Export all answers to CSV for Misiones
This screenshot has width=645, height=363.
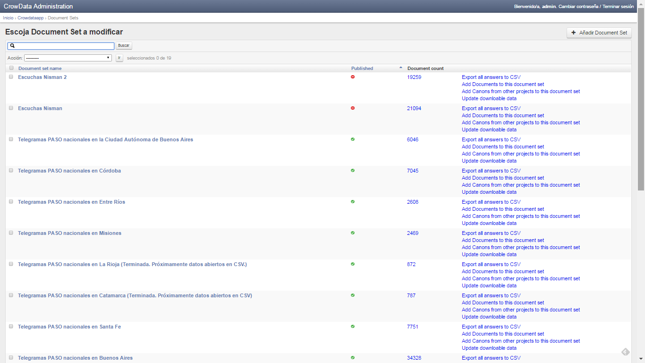pos(491,233)
